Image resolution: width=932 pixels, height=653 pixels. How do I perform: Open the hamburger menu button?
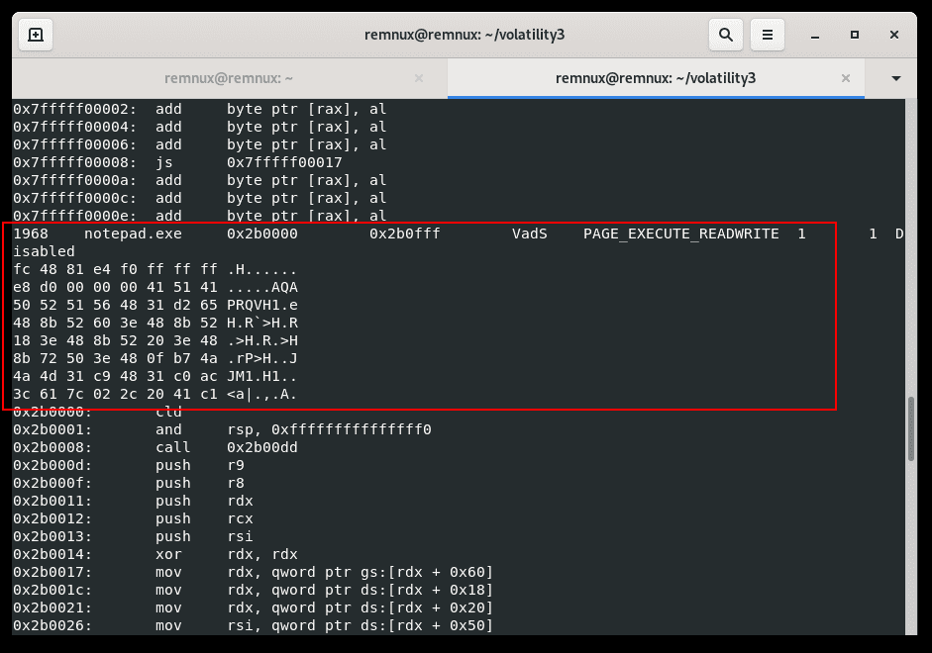[x=768, y=35]
